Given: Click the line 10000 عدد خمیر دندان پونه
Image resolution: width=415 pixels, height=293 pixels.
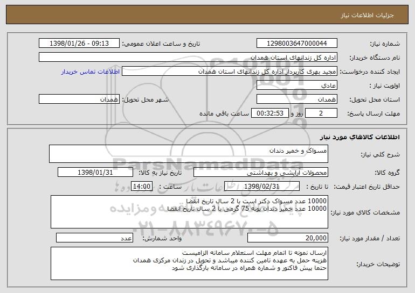Looking at the screenshot, I should click(x=247, y=209).
